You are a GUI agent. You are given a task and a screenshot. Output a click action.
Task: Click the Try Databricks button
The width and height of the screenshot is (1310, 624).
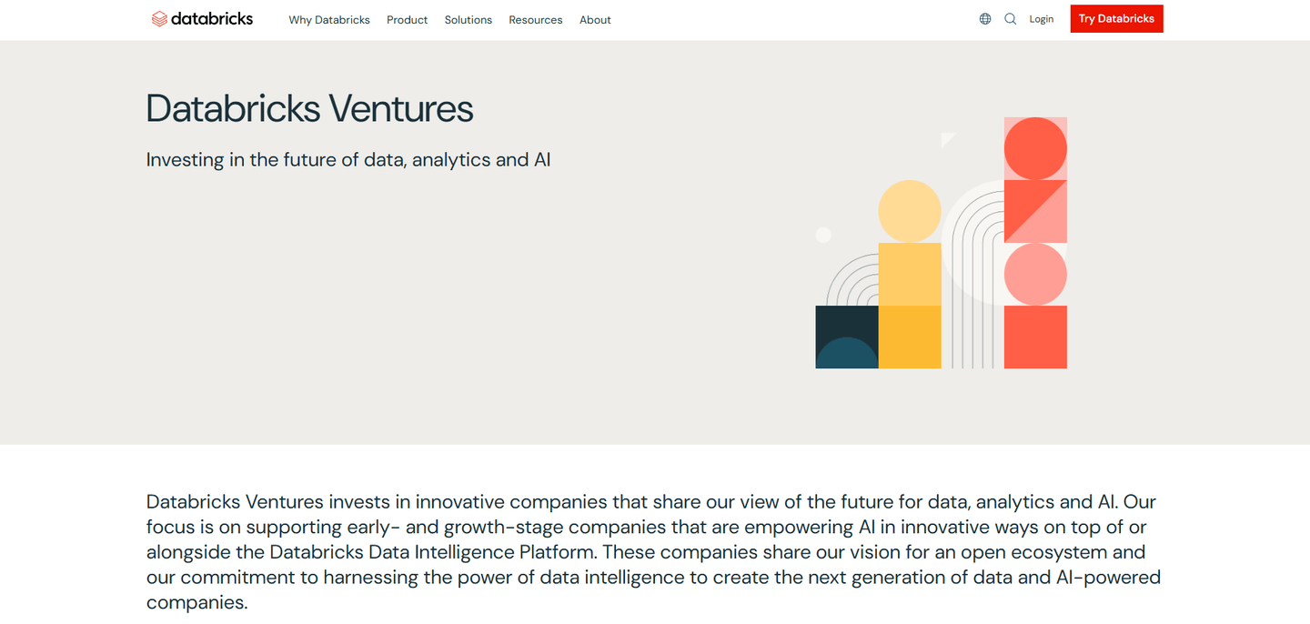click(x=1116, y=18)
